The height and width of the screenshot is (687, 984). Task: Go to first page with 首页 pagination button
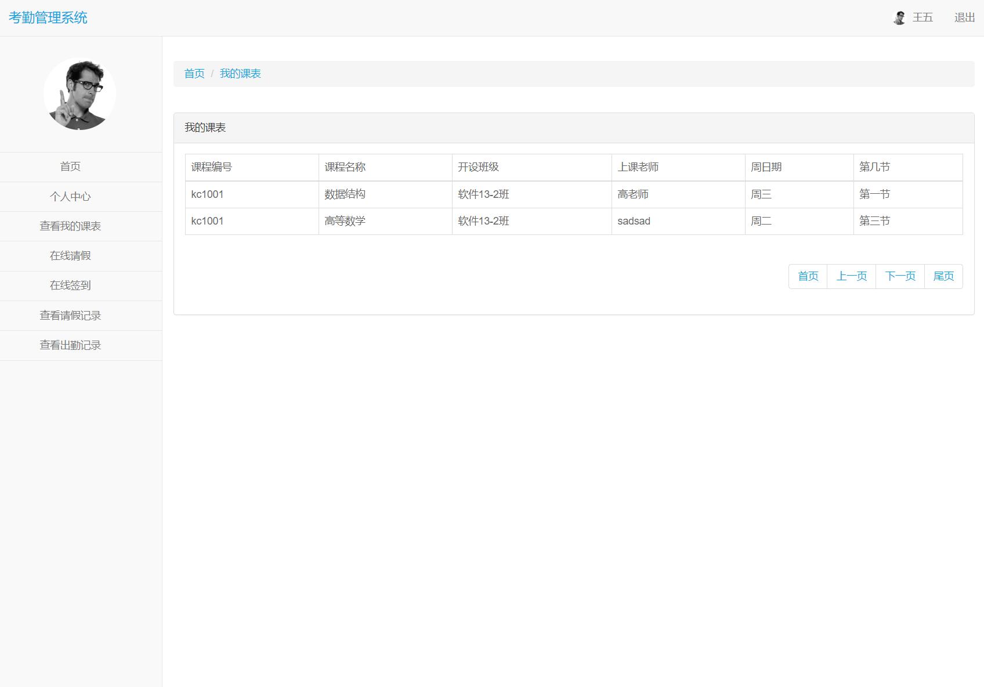coord(808,276)
